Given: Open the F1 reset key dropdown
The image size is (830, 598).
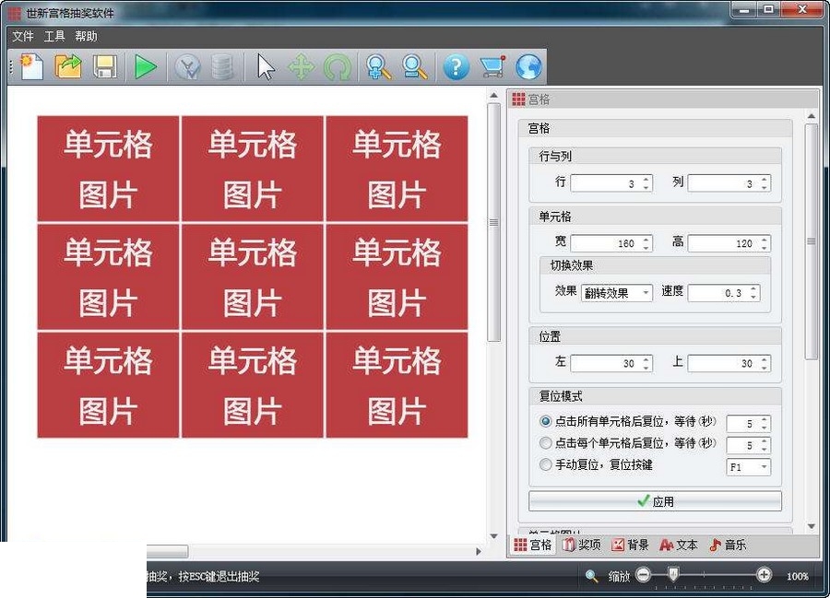Looking at the screenshot, I should pyautogui.click(x=749, y=467).
